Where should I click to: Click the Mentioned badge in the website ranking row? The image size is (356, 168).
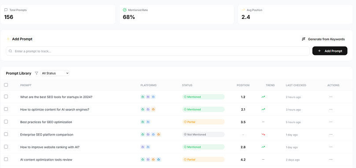pos(203,147)
